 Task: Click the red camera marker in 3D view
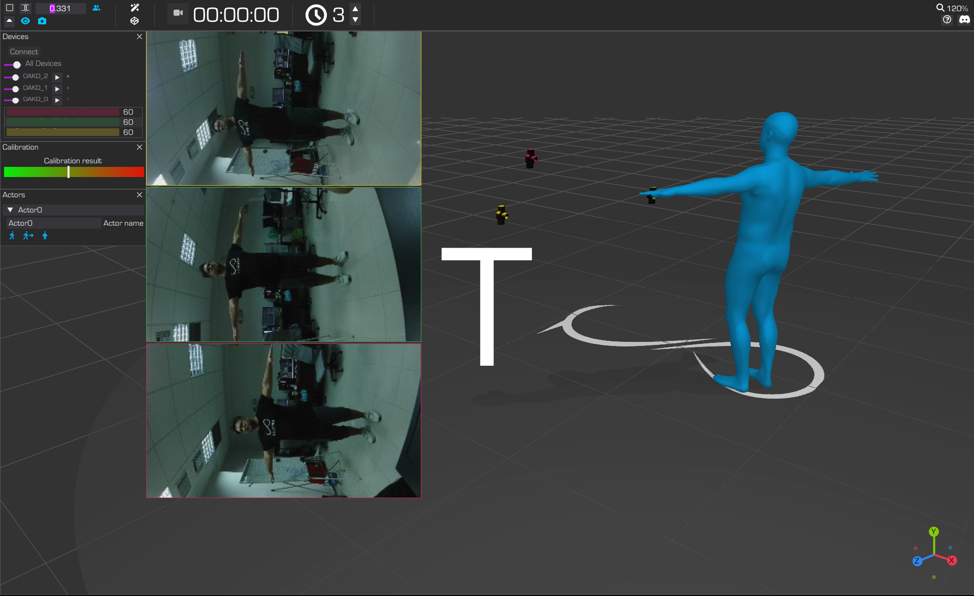(x=530, y=159)
